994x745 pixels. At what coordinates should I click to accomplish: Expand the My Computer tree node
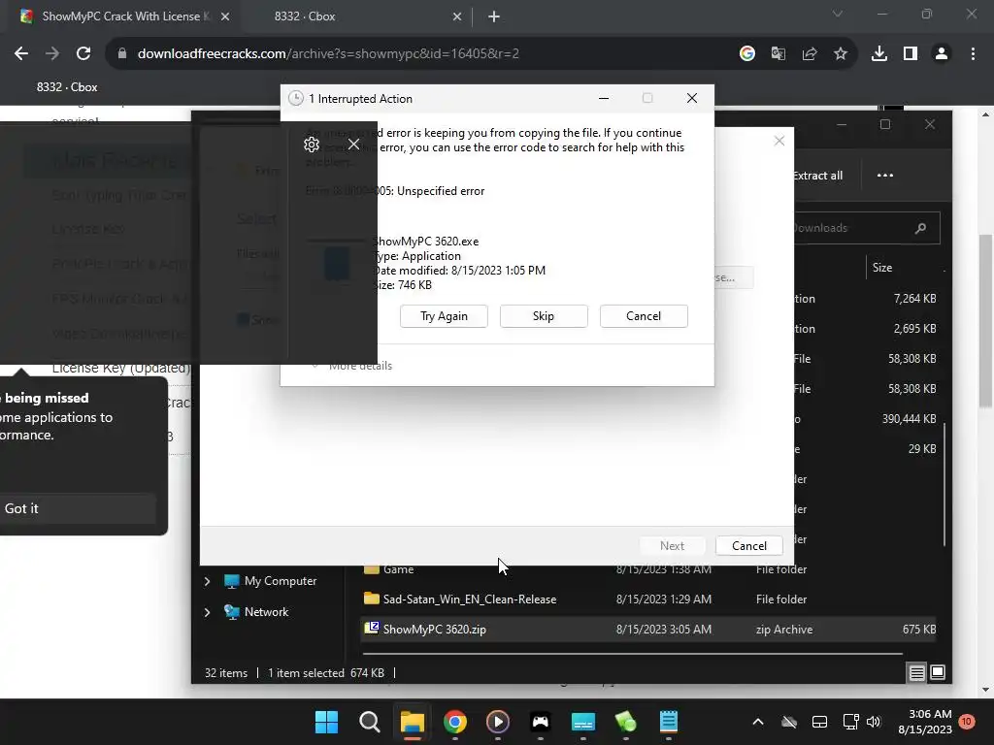point(207,581)
